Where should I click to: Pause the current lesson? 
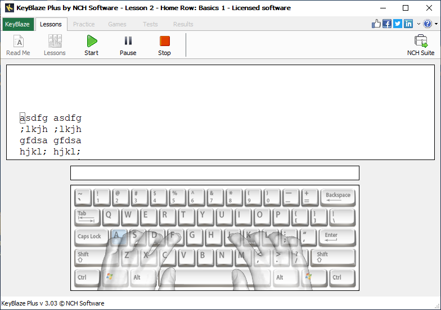point(128,45)
